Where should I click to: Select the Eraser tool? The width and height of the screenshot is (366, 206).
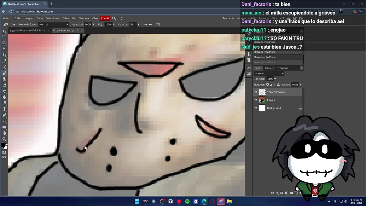pos(4,85)
